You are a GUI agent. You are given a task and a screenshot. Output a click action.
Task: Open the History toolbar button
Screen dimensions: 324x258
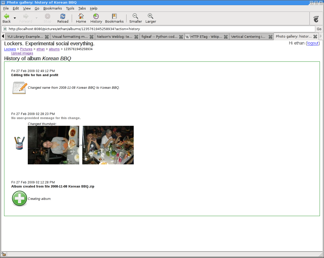[96, 18]
